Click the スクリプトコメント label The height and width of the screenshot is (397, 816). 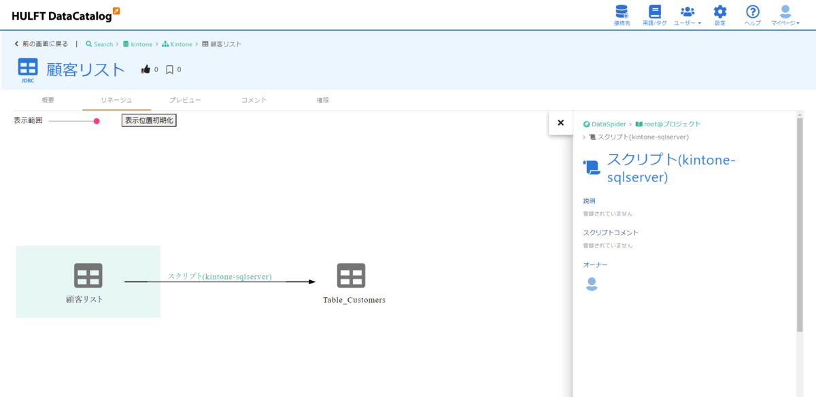611,233
